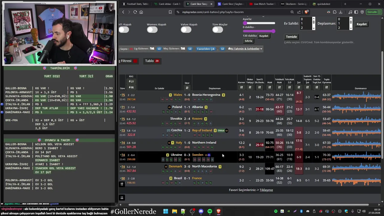Switch to Canlı Skor | Seçilen tab
The image size is (384, 216).
tap(231, 4)
